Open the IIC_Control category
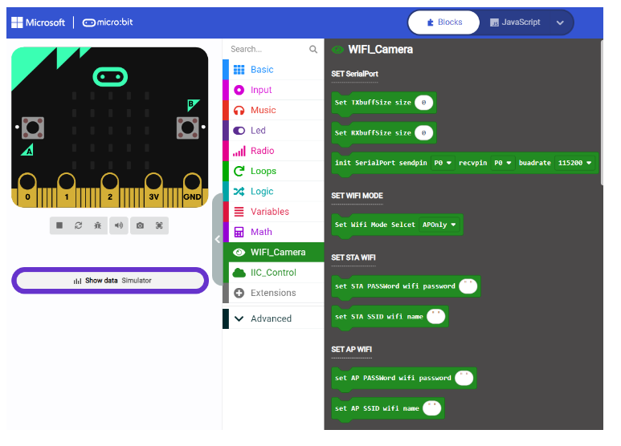The height and width of the screenshot is (446, 621). tap(273, 273)
